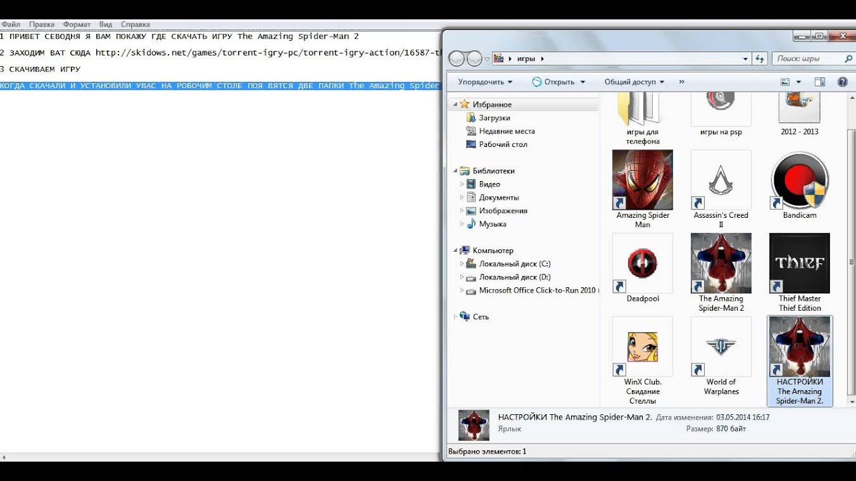Select НАСТРОЙКИ The Amazing Spider-Man 2 shortcut
Screen dimensions: 856x481
click(x=800, y=361)
